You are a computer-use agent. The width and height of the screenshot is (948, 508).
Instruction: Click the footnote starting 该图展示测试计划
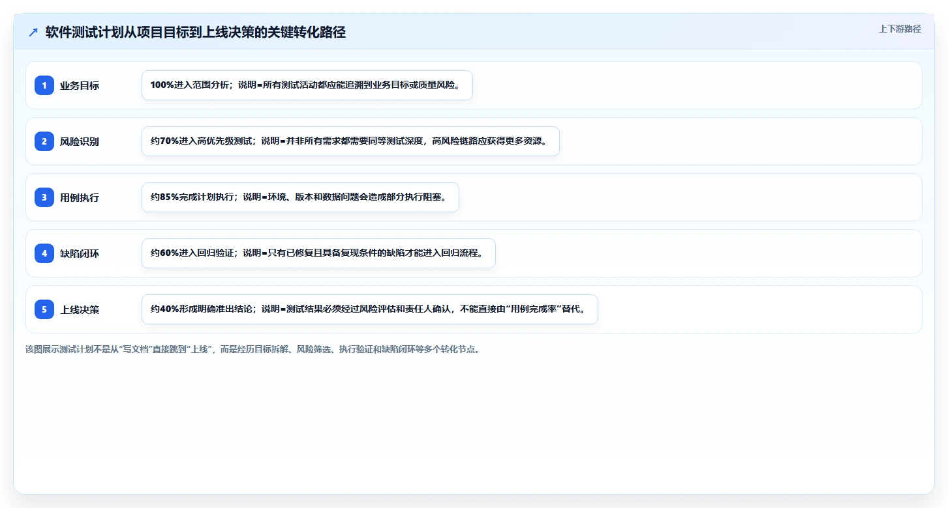pos(253,349)
